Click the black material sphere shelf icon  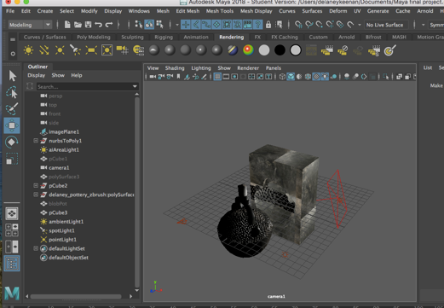pos(280,50)
